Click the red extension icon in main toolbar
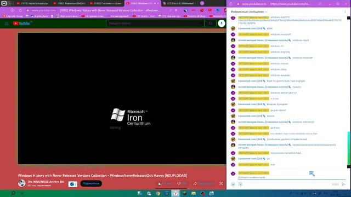 [x=202, y=10]
